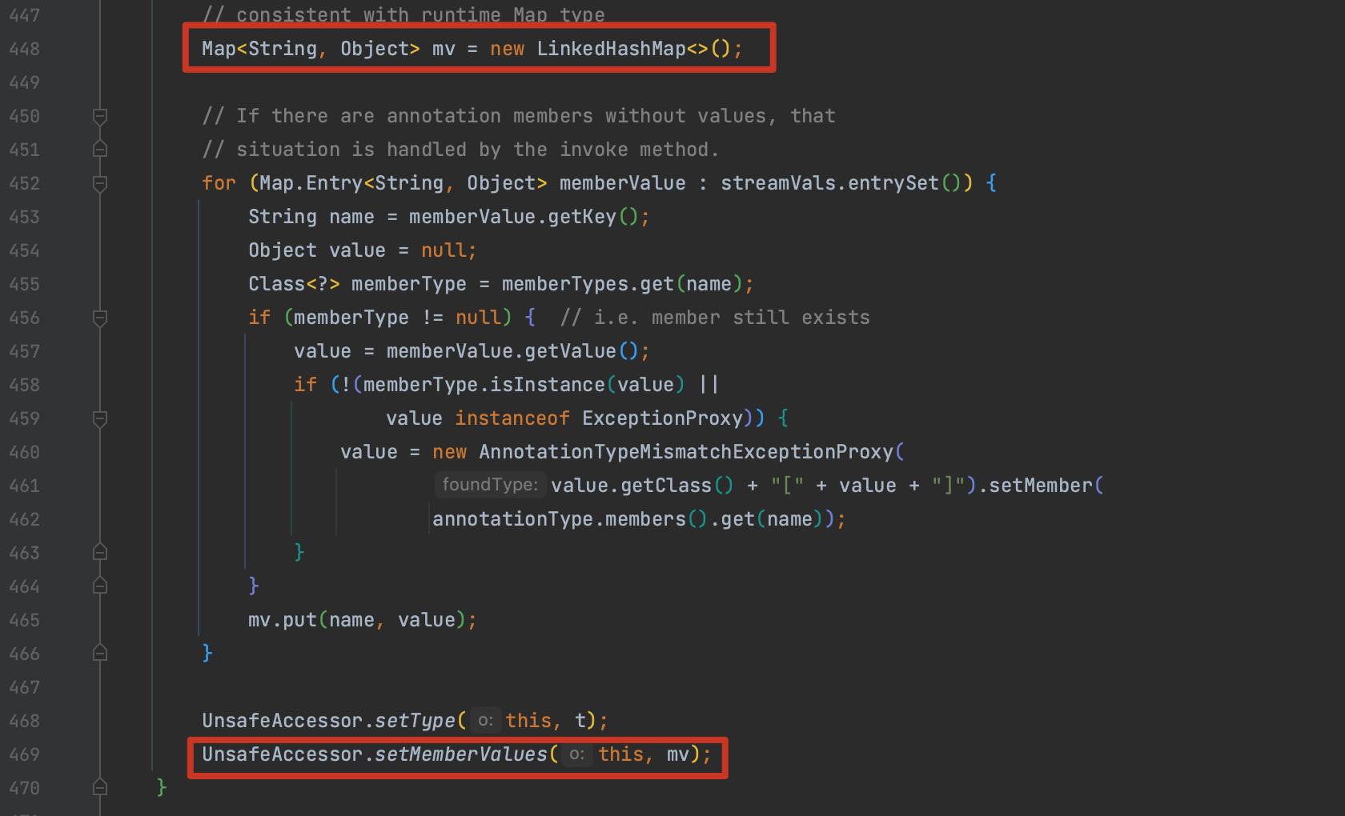
Task: Click the 'i.e. member still exists' comment
Action: (x=715, y=318)
